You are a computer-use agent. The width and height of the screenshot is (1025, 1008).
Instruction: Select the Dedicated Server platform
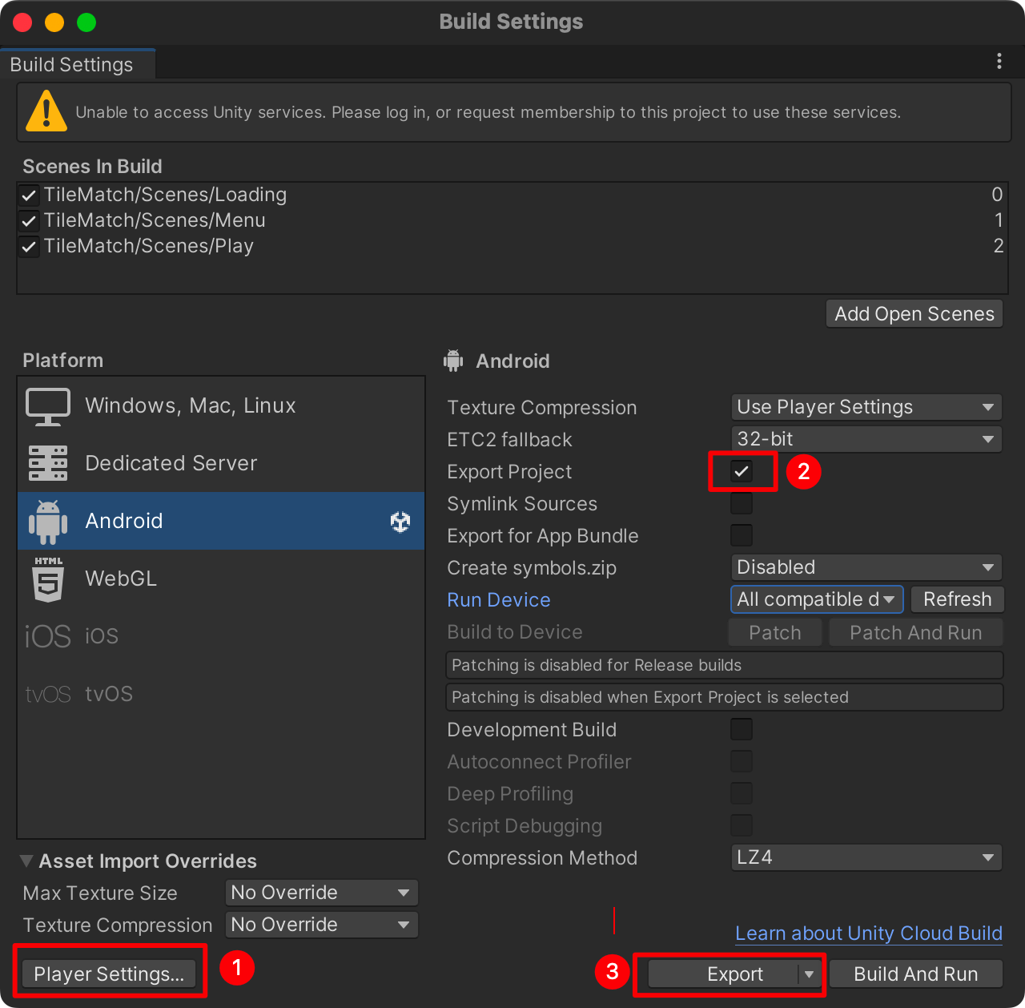click(x=221, y=463)
